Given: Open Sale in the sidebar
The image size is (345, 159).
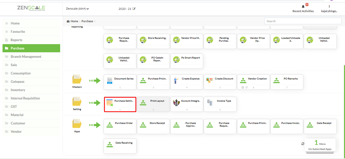Looking at the screenshot, I should tap(31, 65).
